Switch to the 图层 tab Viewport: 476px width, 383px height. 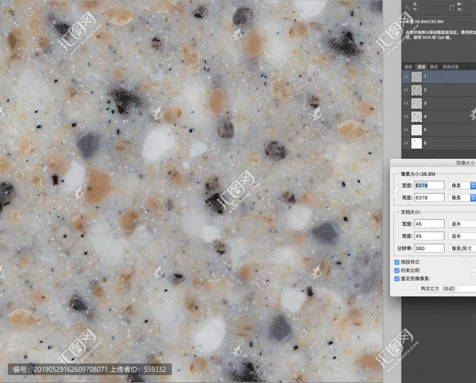408,67
